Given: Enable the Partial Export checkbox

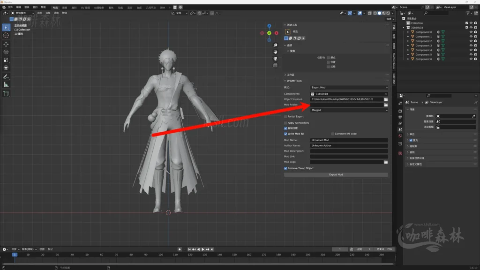Looking at the screenshot, I should tap(286, 116).
